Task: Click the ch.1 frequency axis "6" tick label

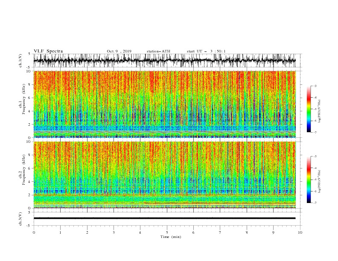Action: coord(29,98)
